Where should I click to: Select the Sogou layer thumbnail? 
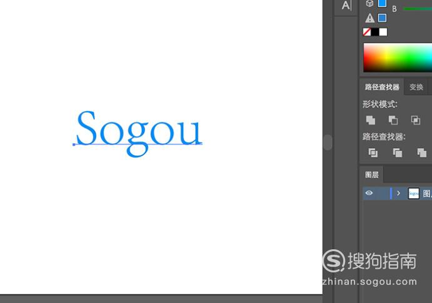pyautogui.click(x=413, y=194)
